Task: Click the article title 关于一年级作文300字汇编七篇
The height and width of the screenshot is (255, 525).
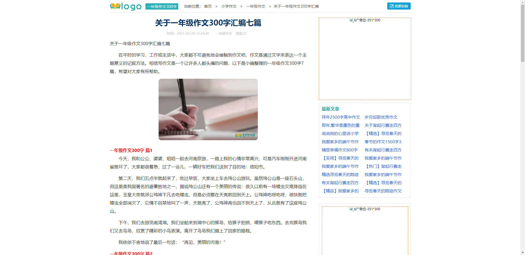Action: (208, 23)
